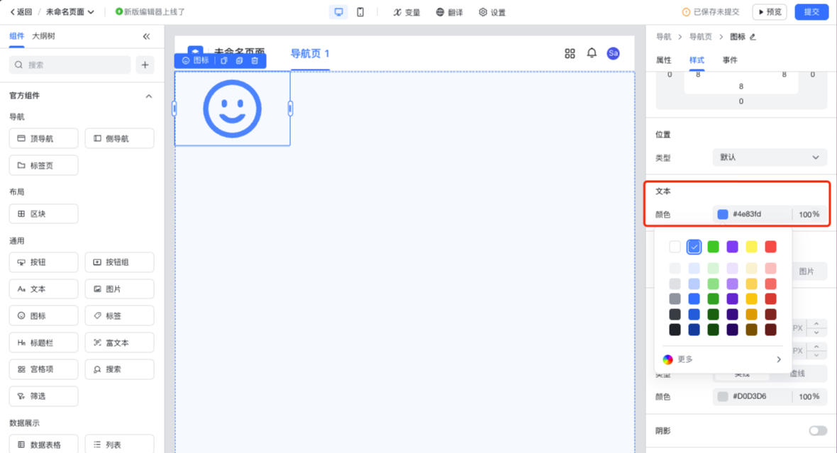Image resolution: width=837 pixels, height=453 pixels.
Task: Expand 更多 colors in picker
Action: pos(722,359)
